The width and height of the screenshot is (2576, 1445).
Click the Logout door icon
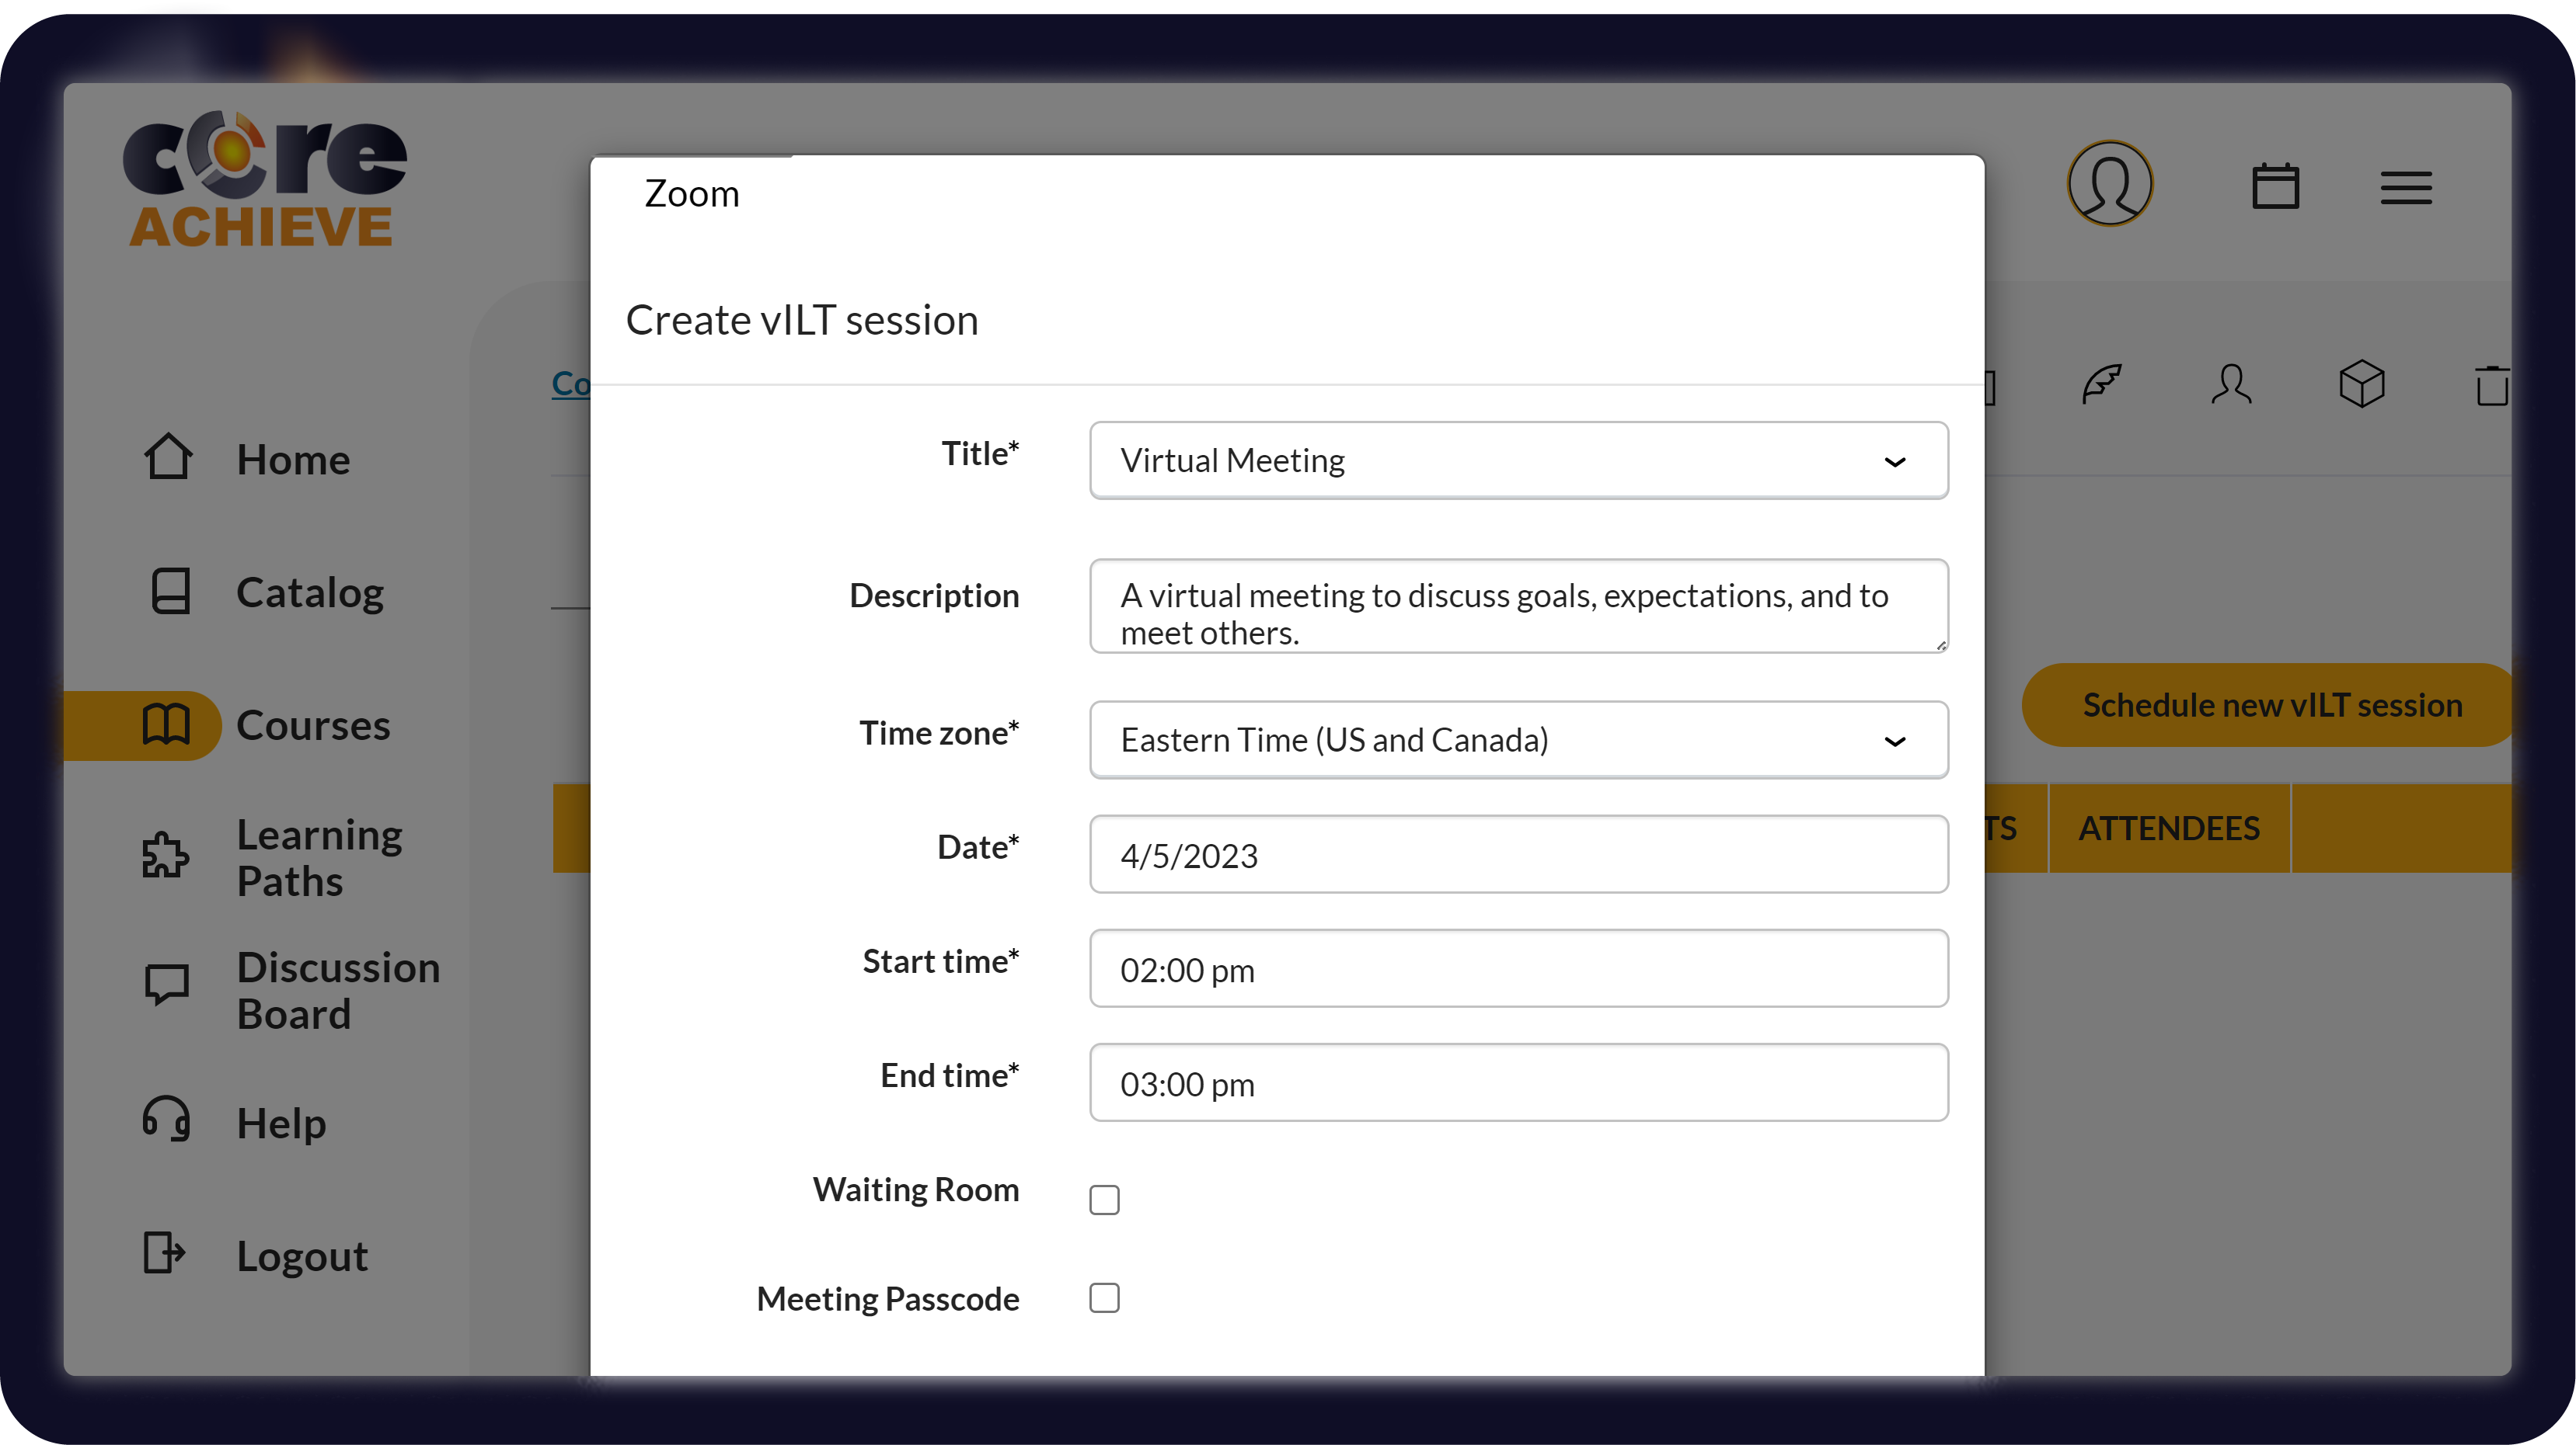click(x=164, y=1253)
